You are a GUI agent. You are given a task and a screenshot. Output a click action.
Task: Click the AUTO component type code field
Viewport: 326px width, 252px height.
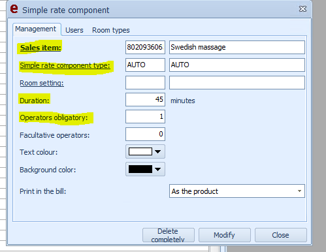click(145, 65)
